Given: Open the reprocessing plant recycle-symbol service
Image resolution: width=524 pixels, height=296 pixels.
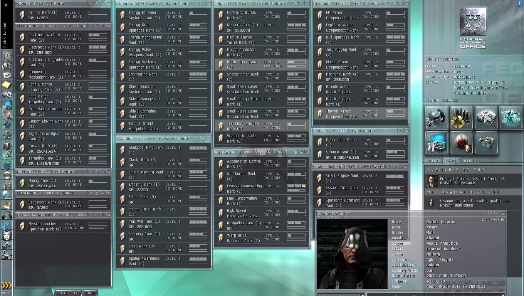Looking at the screenshot, I should pos(461,118).
